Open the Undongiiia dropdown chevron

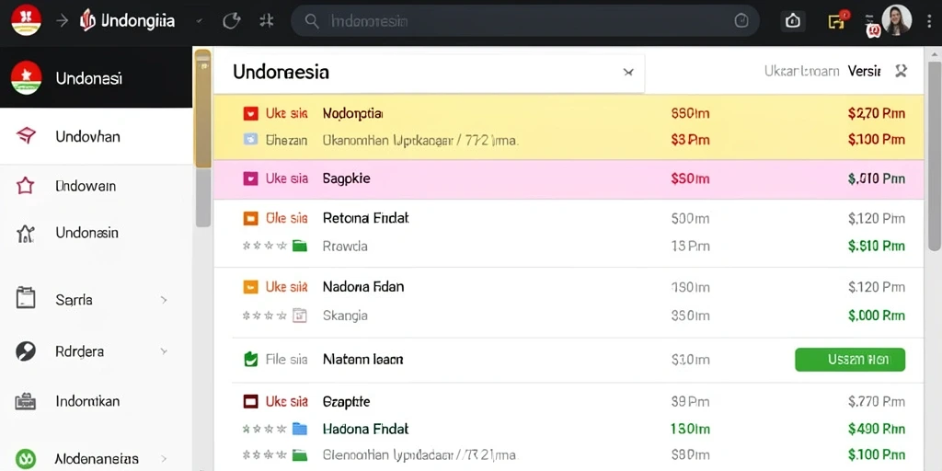click(199, 21)
